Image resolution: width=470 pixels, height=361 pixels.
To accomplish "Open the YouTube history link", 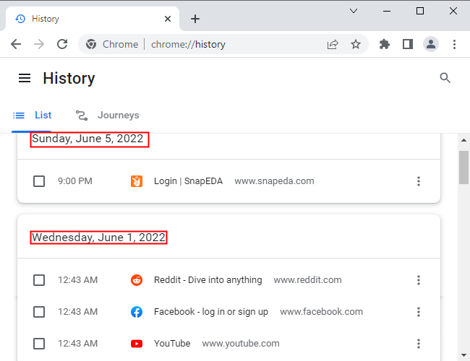I will (172, 344).
